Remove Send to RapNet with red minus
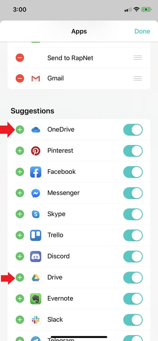Viewport: 158px width, 341px height. 20,58
